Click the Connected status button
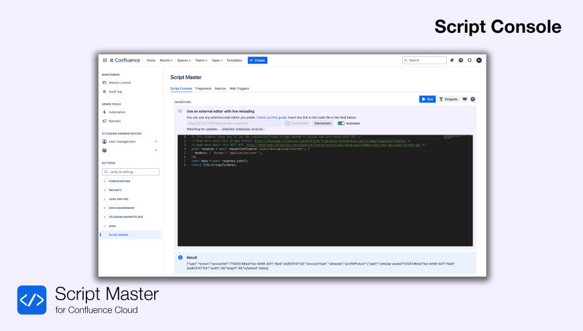The width and height of the screenshot is (583, 331). (x=297, y=123)
